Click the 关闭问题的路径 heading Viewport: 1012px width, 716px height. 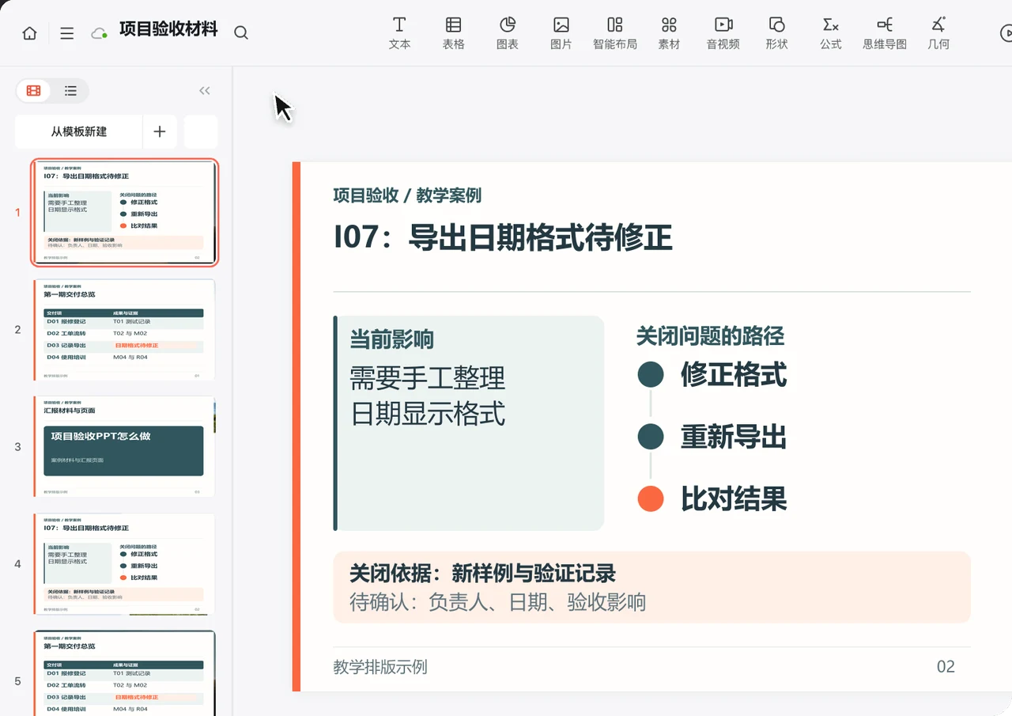(x=710, y=336)
